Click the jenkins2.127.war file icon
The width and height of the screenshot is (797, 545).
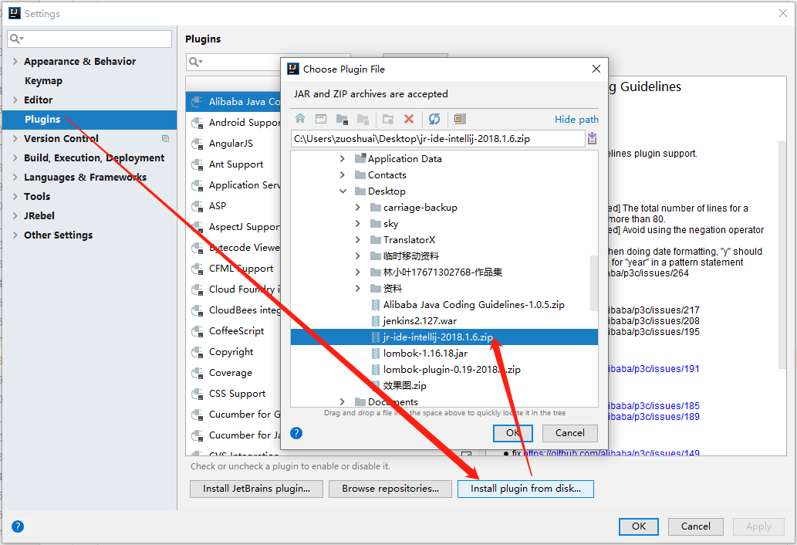375,321
